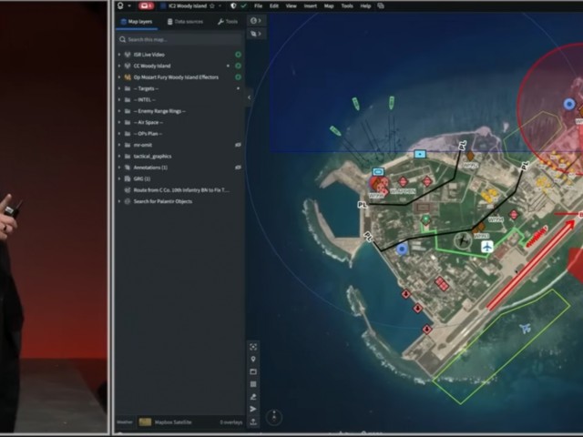Select the annotate draw pencil tool
The image size is (583, 437).
tap(253, 397)
